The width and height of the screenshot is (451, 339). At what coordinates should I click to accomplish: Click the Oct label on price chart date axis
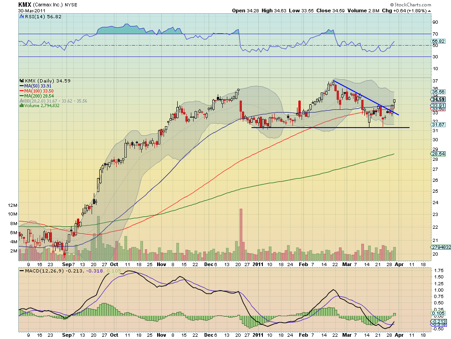pyautogui.click(x=114, y=264)
